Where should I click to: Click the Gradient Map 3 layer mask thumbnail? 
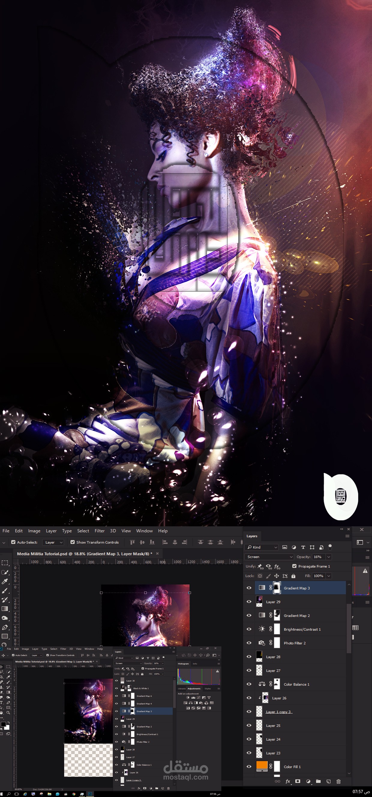tap(277, 588)
